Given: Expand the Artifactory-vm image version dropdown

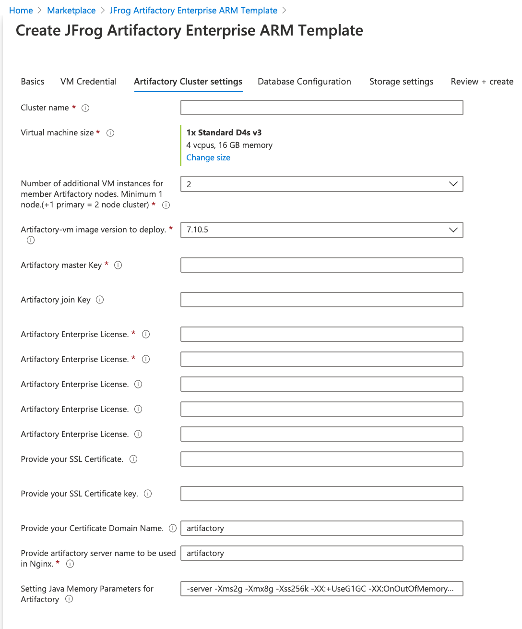Looking at the screenshot, I should (321, 230).
